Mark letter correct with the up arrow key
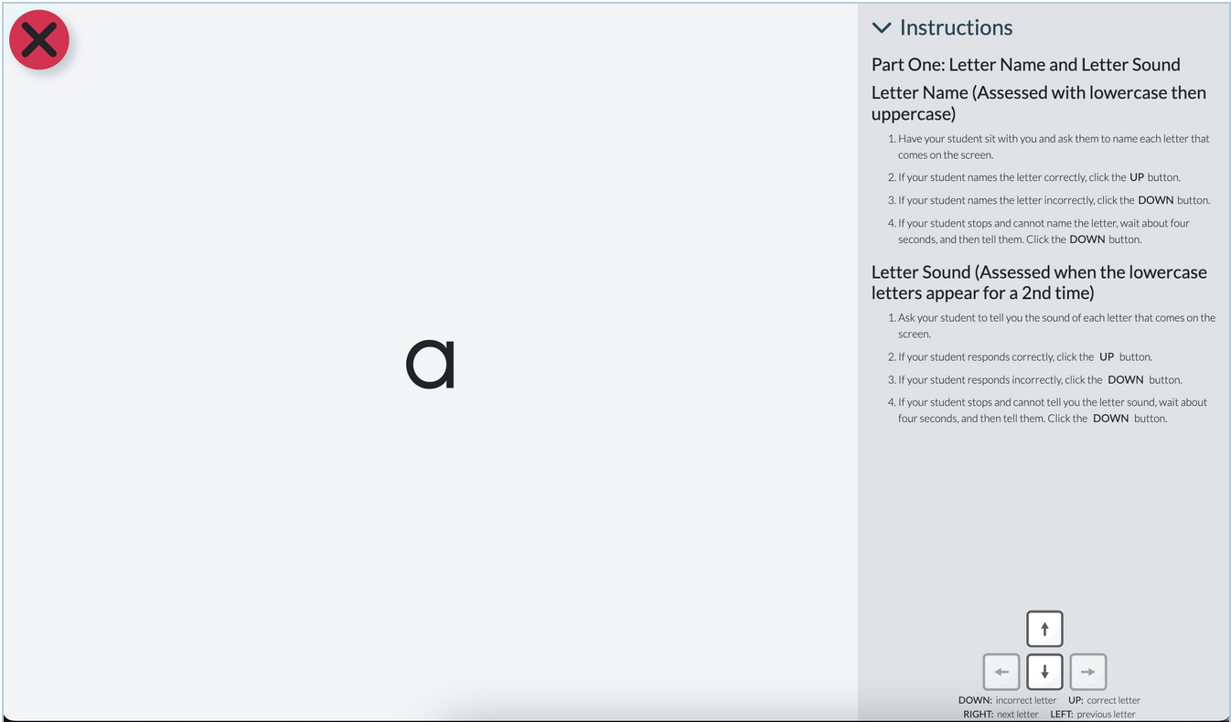 (1044, 629)
